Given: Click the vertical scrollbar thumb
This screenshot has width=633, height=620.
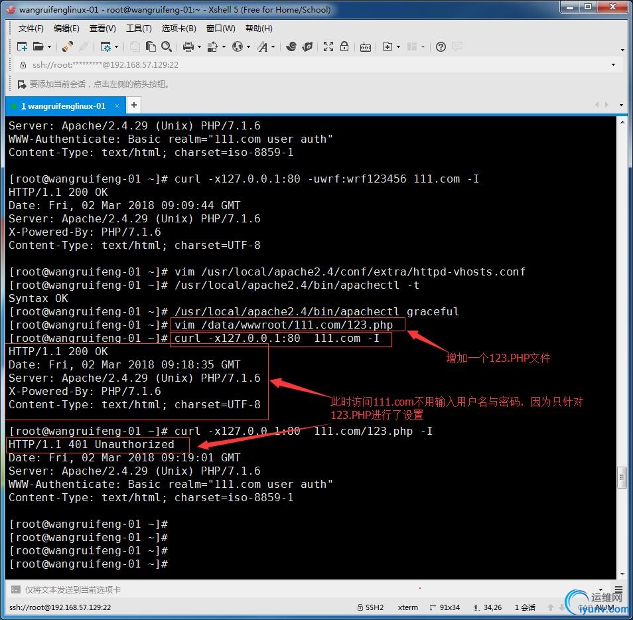Looking at the screenshot, I should point(622,477).
